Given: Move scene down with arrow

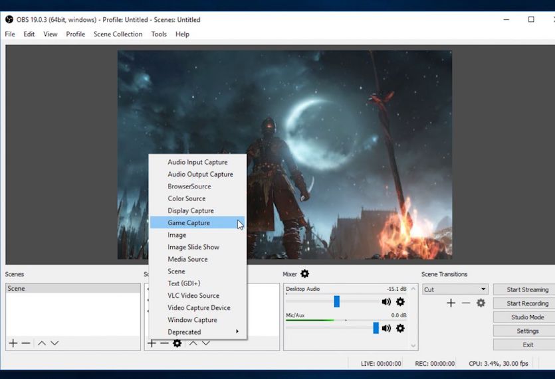Looking at the screenshot, I should [x=55, y=343].
